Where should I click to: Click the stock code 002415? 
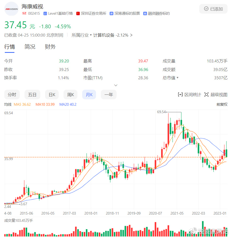[x=34, y=13]
